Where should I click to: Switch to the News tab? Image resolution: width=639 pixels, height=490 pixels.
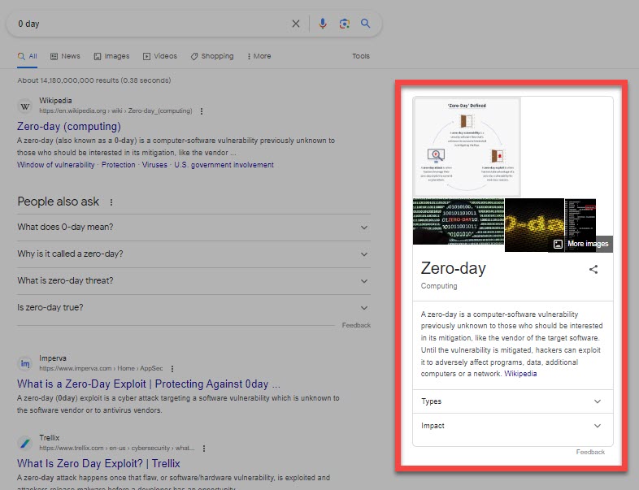tap(65, 56)
